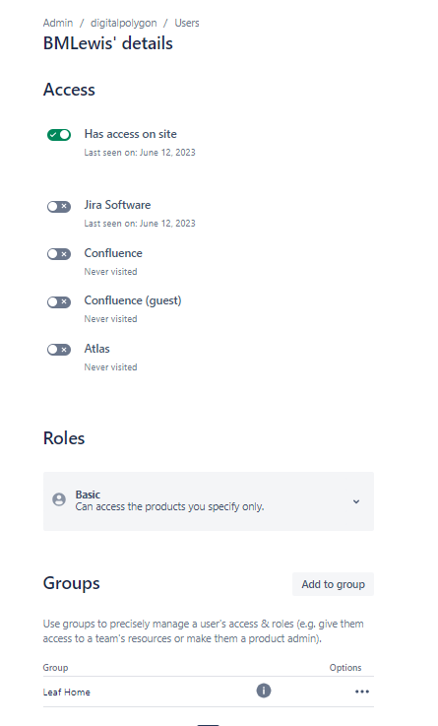The width and height of the screenshot is (438, 726).
Task: Expand the Basic role chevron
Action: pyautogui.click(x=356, y=501)
